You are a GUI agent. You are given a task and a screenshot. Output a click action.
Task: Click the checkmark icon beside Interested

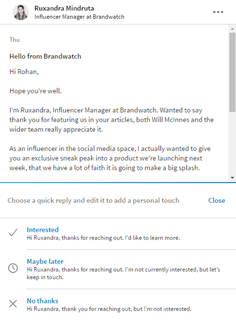pos(13,232)
